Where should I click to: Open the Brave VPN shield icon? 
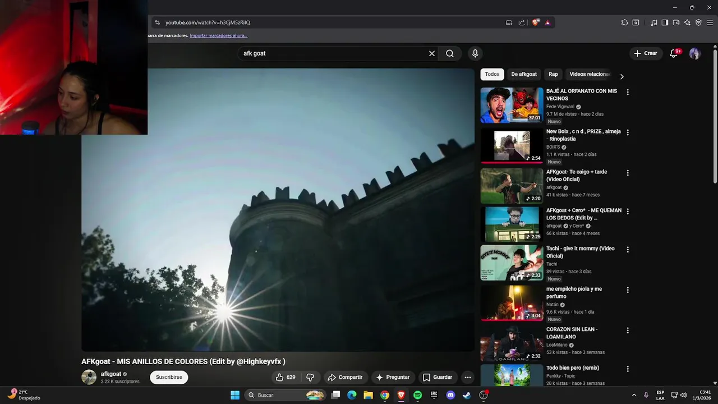(x=698, y=22)
